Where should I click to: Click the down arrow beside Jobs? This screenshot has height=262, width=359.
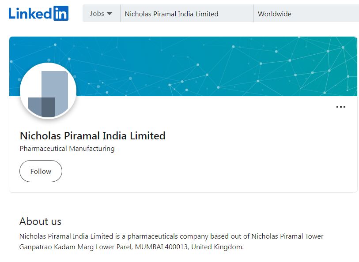click(110, 14)
